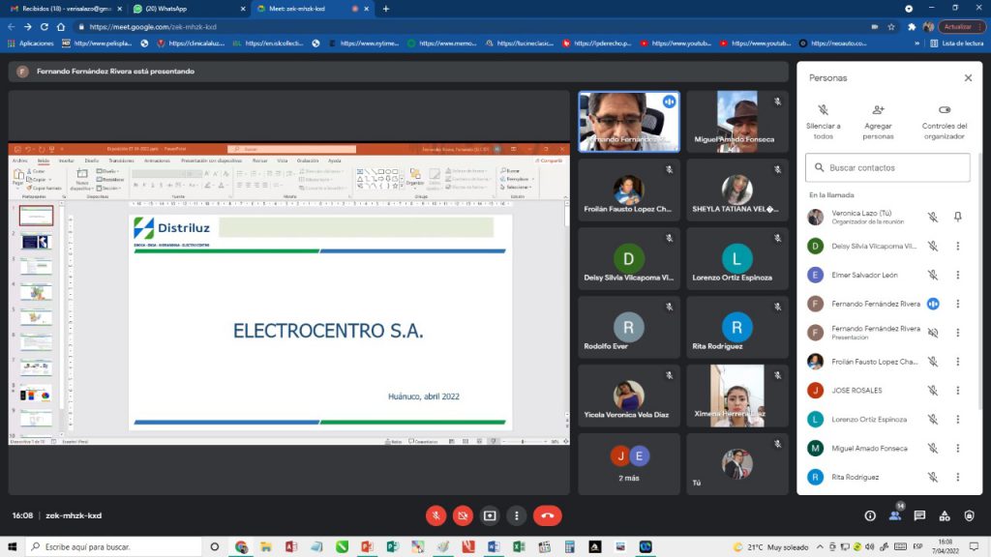The width and height of the screenshot is (991, 557).
Task: Open meeting details info icon
Action: point(870,515)
